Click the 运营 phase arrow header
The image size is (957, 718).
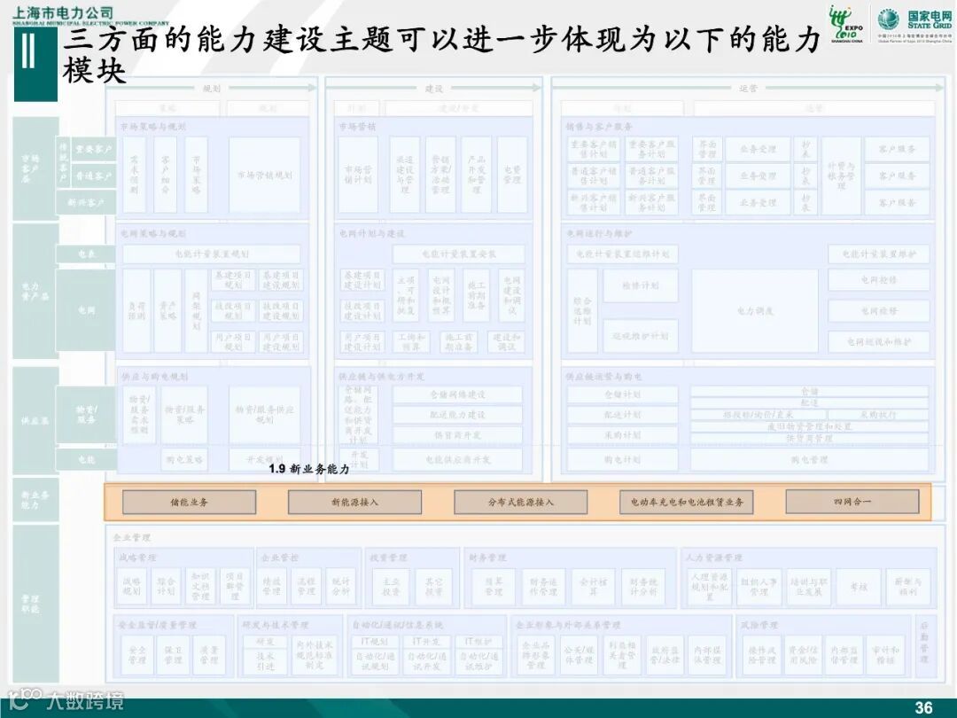click(x=748, y=88)
